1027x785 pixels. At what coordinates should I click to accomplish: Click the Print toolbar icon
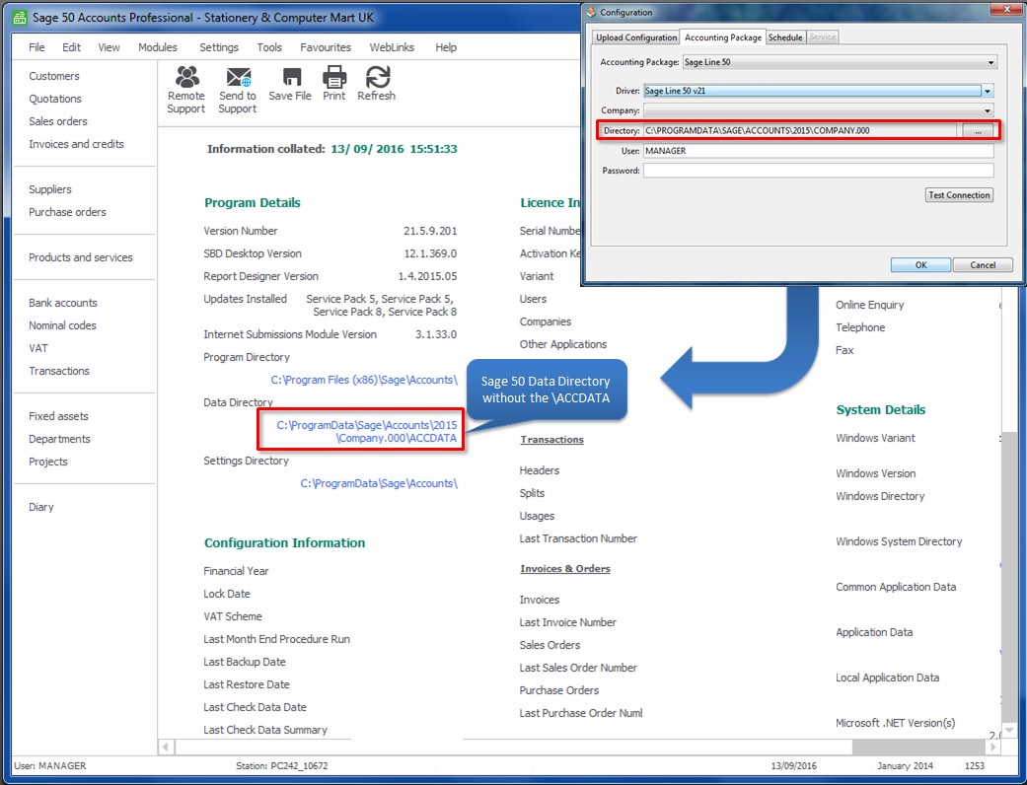point(334,84)
